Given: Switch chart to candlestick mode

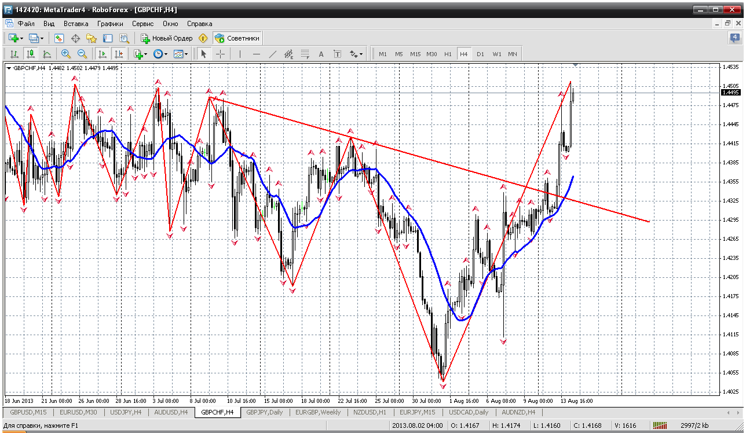Looking at the screenshot, I should point(31,54).
